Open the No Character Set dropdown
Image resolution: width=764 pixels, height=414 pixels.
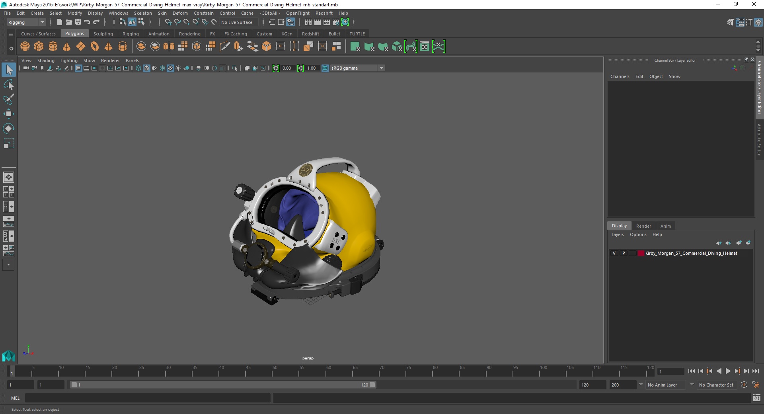716,385
